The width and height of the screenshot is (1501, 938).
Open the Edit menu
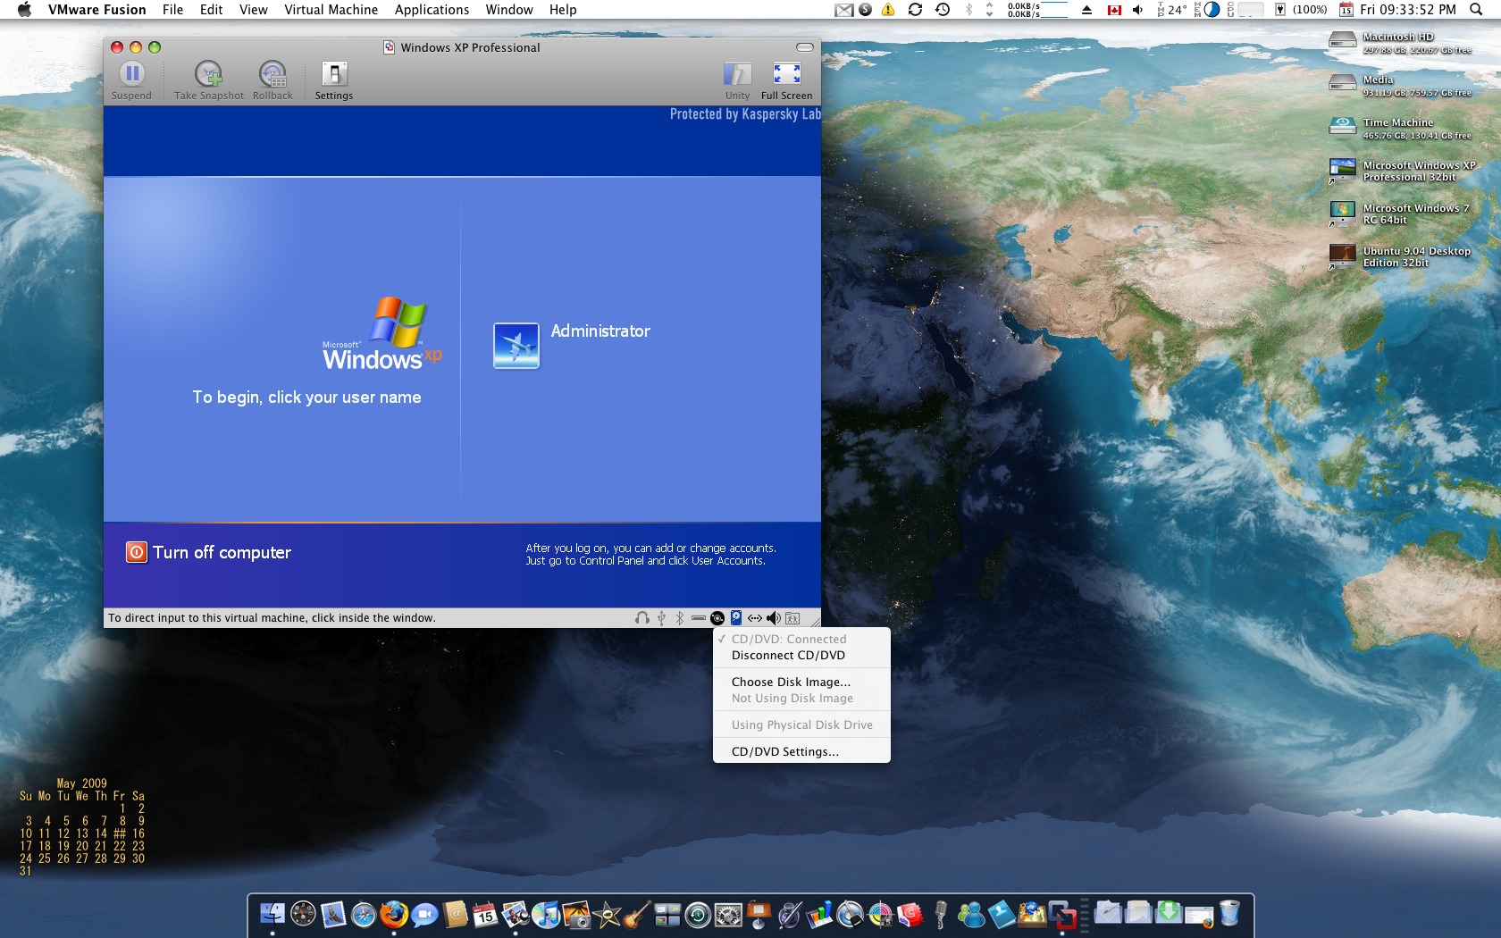212,10
